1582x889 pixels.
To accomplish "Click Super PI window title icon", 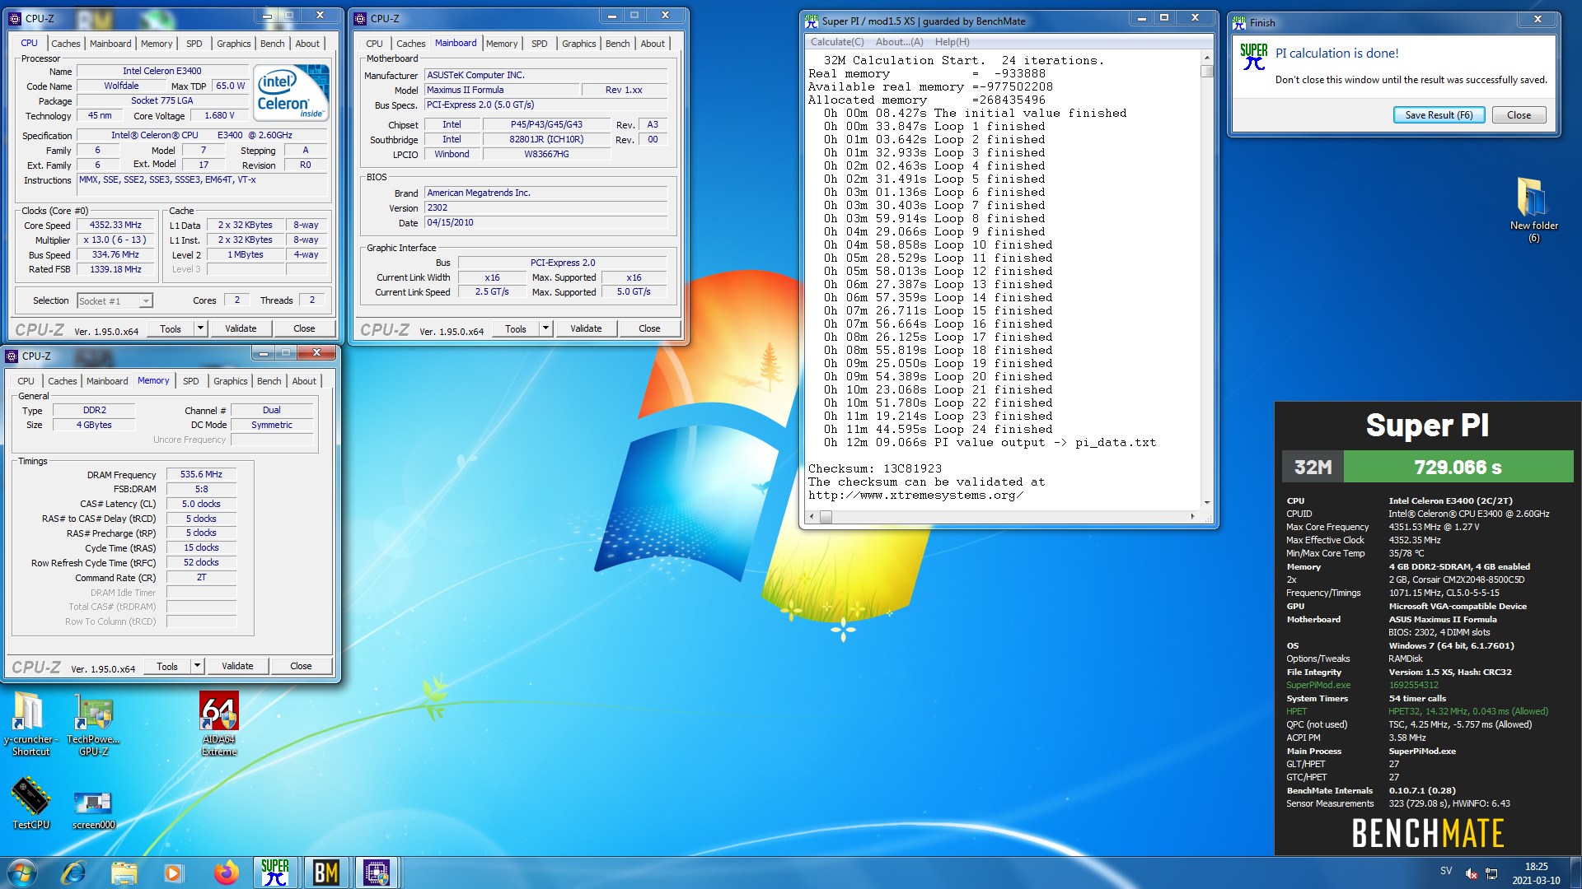I will click(x=812, y=21).
